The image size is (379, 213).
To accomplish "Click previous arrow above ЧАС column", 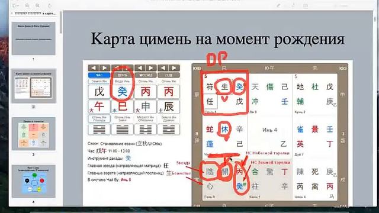I will 94,68.
